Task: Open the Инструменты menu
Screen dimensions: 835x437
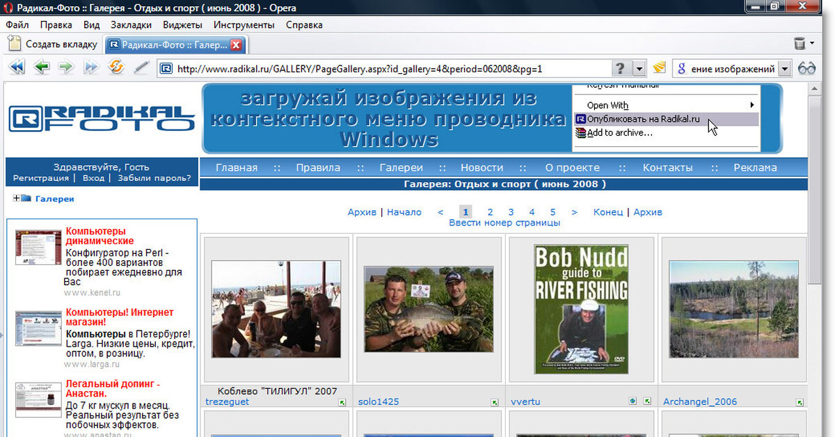Action: [x=244, y=24]
